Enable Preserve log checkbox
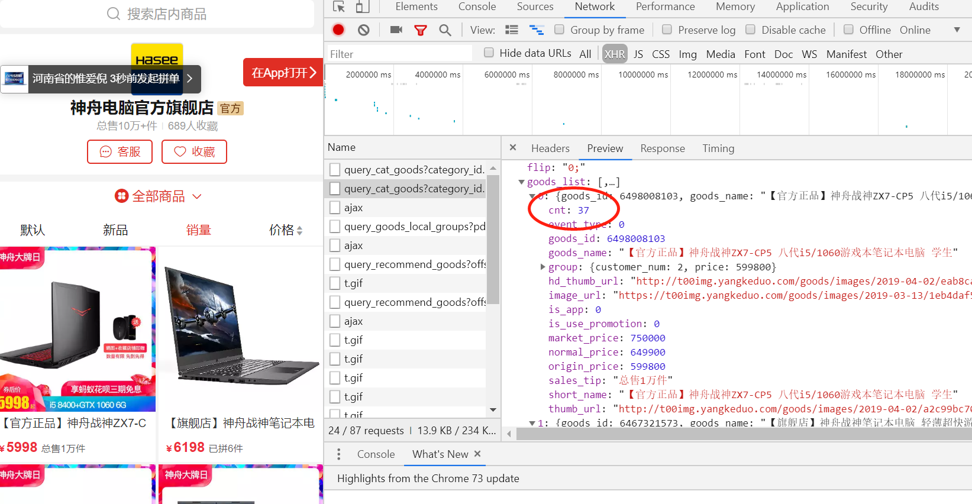 667,29
